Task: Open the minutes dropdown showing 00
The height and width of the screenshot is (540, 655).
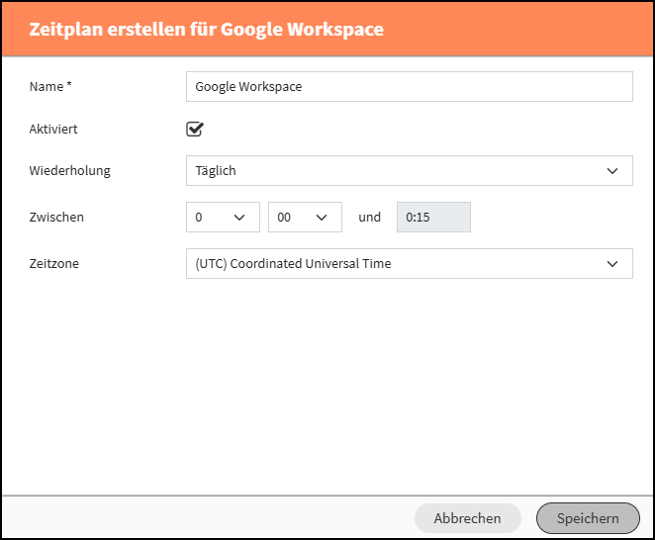Action: click(305, 218)
